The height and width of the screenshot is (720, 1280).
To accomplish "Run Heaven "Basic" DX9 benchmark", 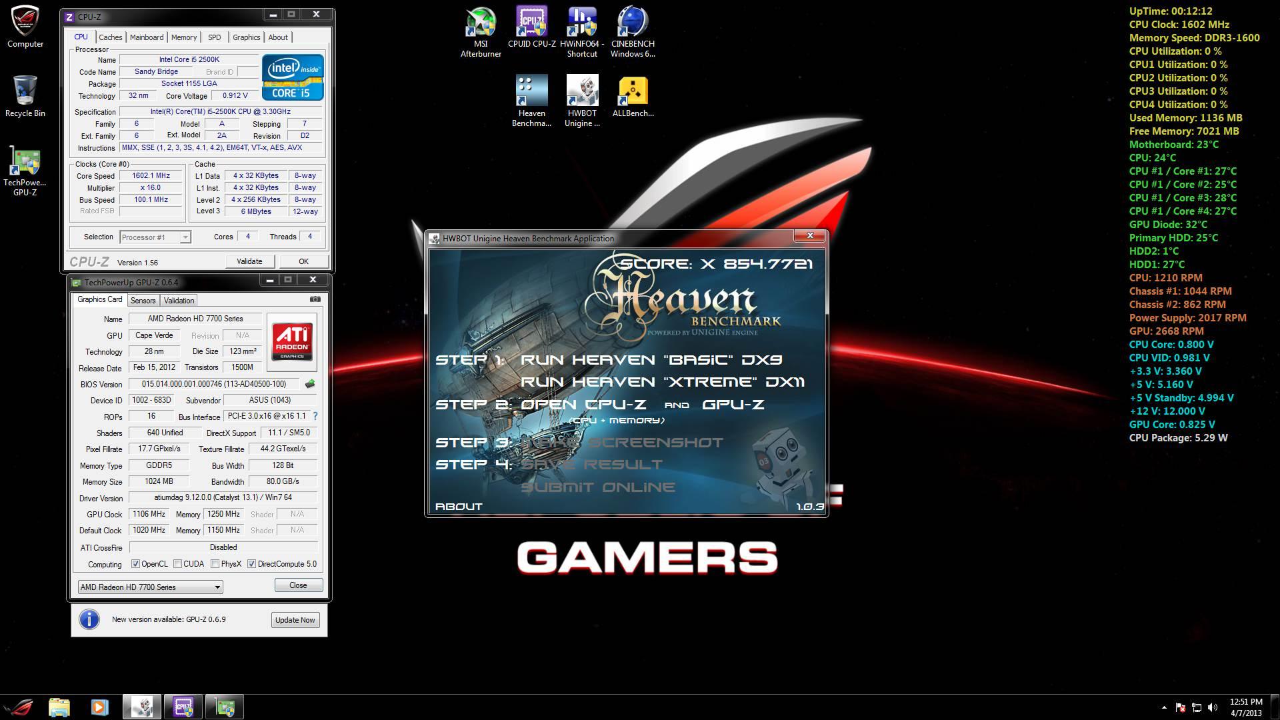I will point(651,360).
